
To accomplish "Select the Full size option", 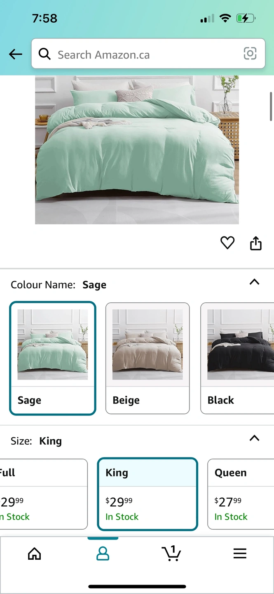I will tap(44, 494).
